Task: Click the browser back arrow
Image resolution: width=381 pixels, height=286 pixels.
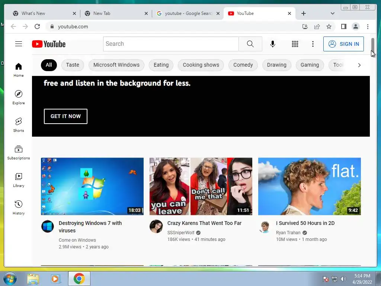Action: (13, 26)
